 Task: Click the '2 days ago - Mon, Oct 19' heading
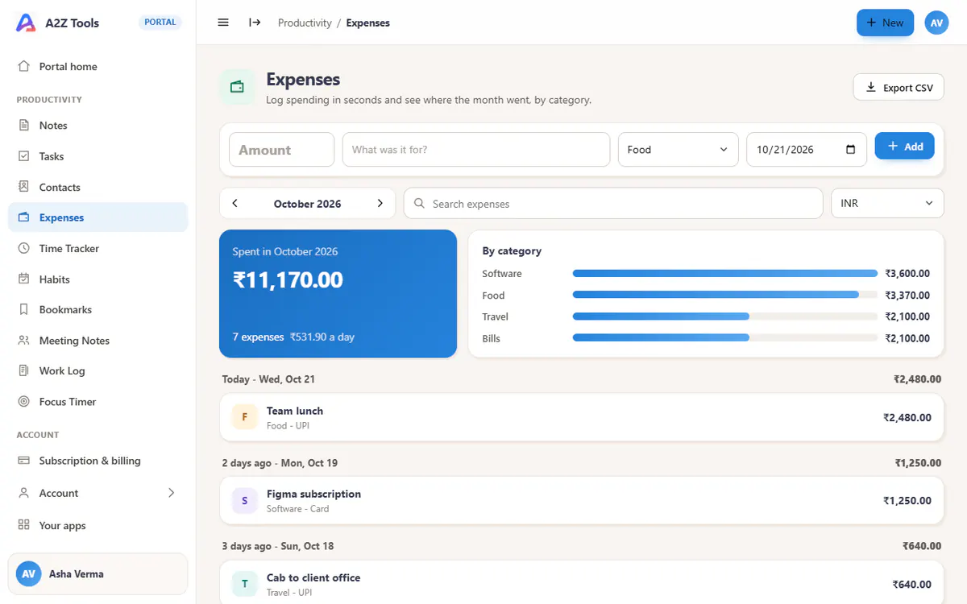(x=280, y=463)
